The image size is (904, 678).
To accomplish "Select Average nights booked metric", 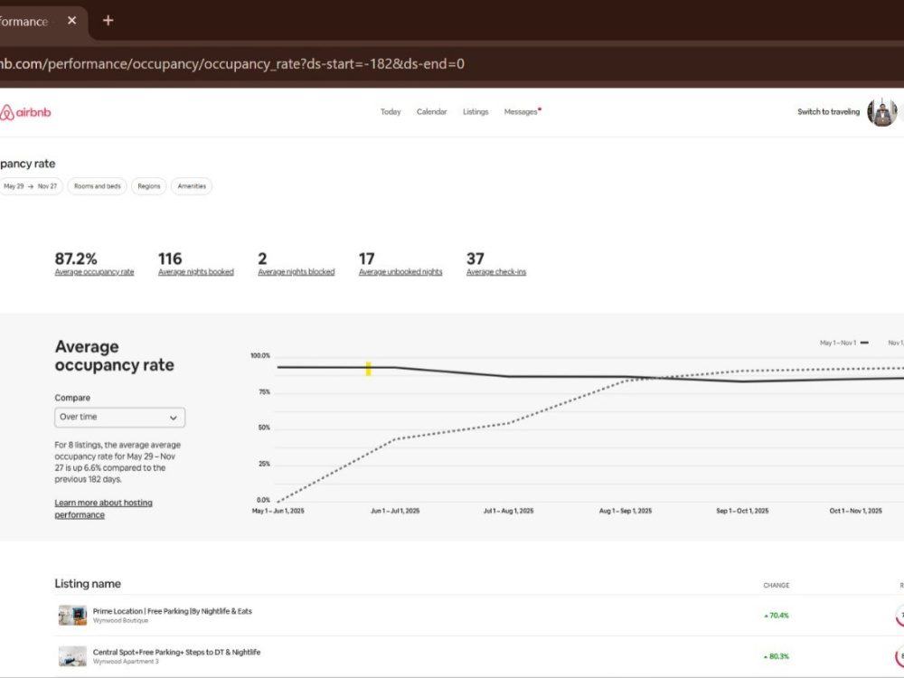I will tap(196, 272).
